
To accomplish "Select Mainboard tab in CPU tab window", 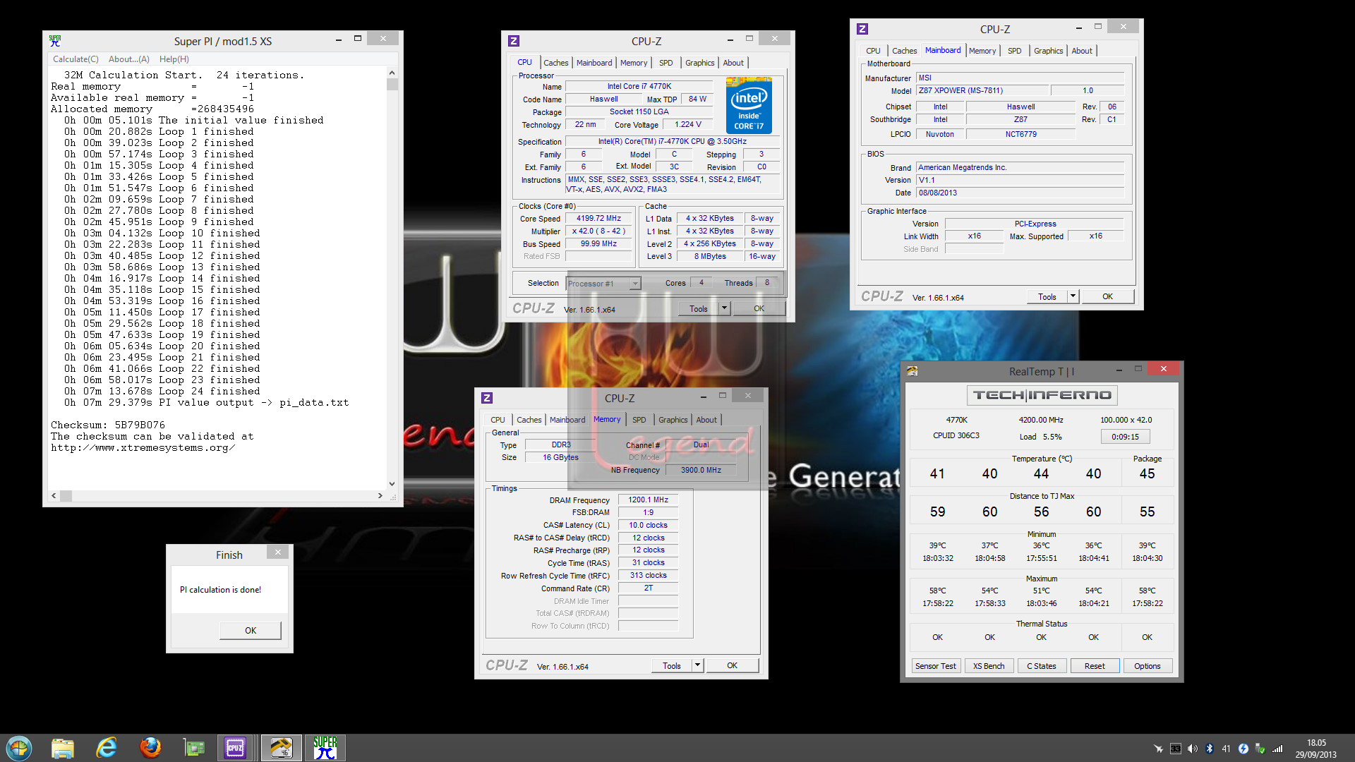I will (x=594, y=63).
